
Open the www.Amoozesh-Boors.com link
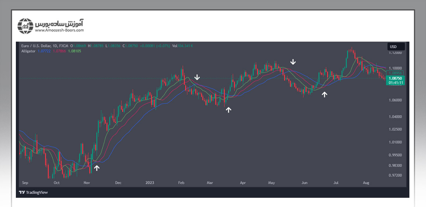(59, 30)
